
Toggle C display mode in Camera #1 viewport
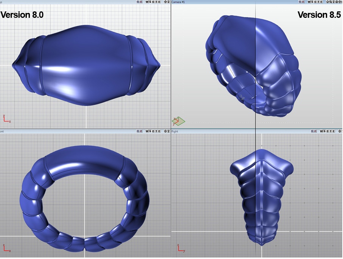315,2
